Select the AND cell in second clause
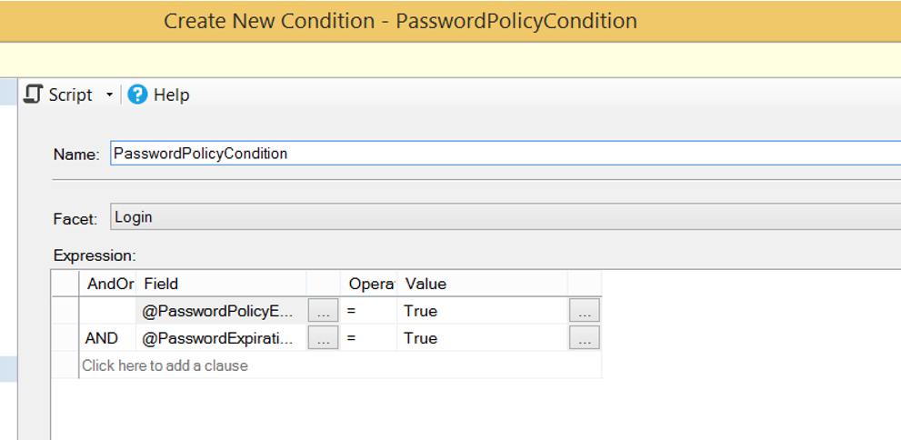This screenshot has width=901, height=440. point(107,338)
